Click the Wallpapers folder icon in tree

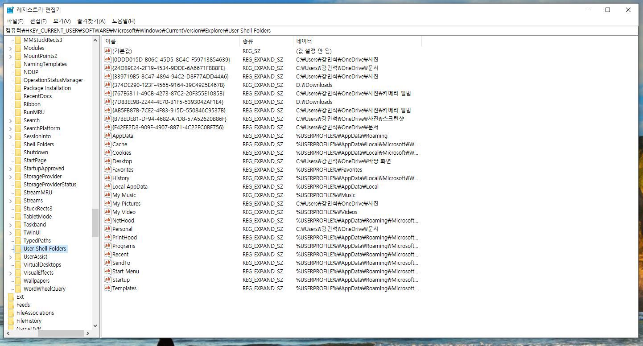(18, 280)
